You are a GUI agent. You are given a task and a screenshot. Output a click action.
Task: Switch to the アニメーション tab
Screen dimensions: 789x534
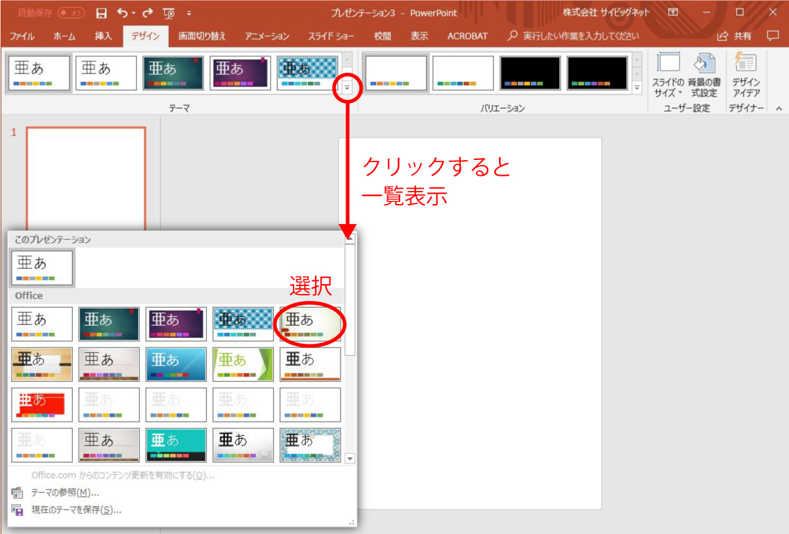[265, 35]
